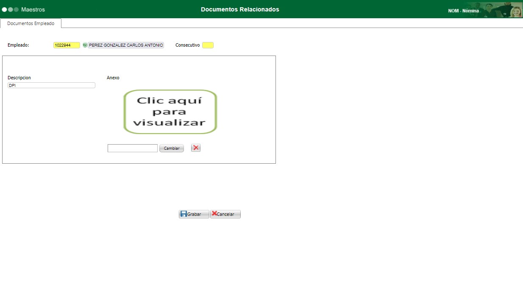Click the Documentos Relacionados title bar
The height and width of the screenshot is (296, 523).
click(240, 8)
